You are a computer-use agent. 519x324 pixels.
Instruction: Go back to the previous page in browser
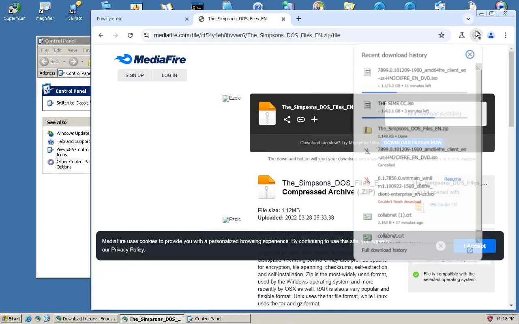coord(101,35)
